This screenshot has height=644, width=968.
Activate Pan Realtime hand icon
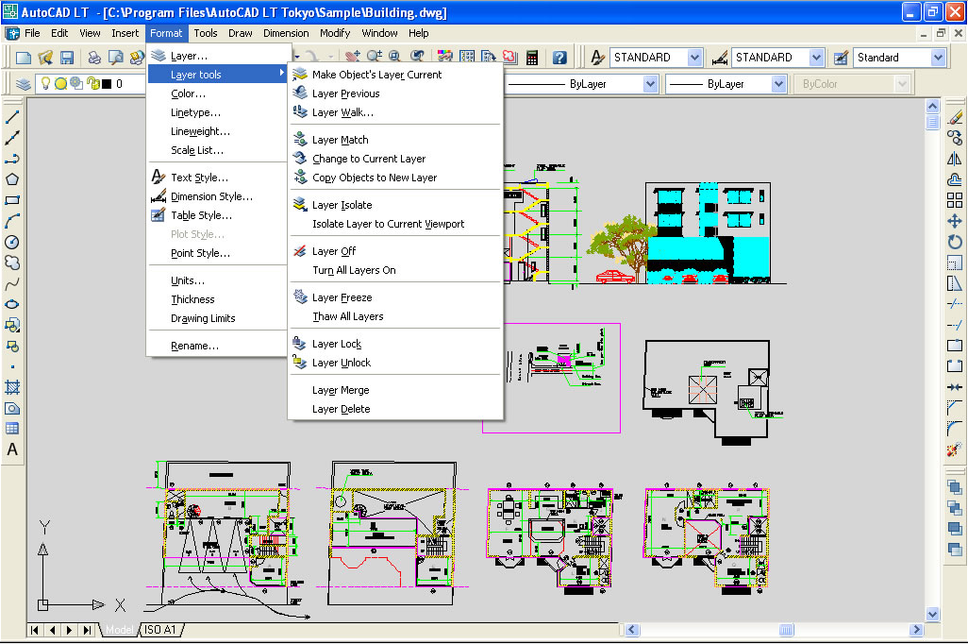point(353,58)
